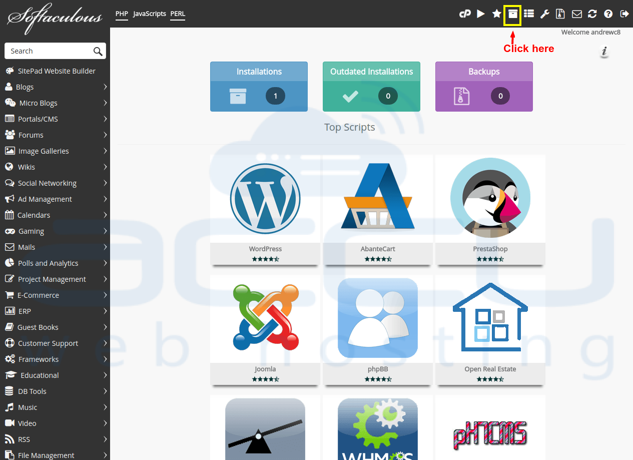Expand the Blogs category
This screenshot has width=633, height=460.
pyautogui.click(x=55, y=87)
